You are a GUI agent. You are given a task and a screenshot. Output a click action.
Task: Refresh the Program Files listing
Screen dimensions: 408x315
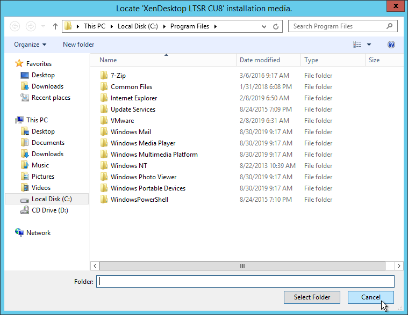coord(276,26)
